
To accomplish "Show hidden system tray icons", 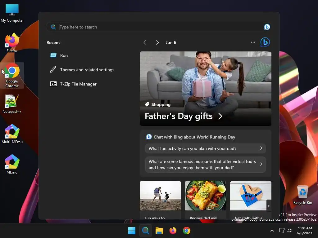I will (272, 231).
